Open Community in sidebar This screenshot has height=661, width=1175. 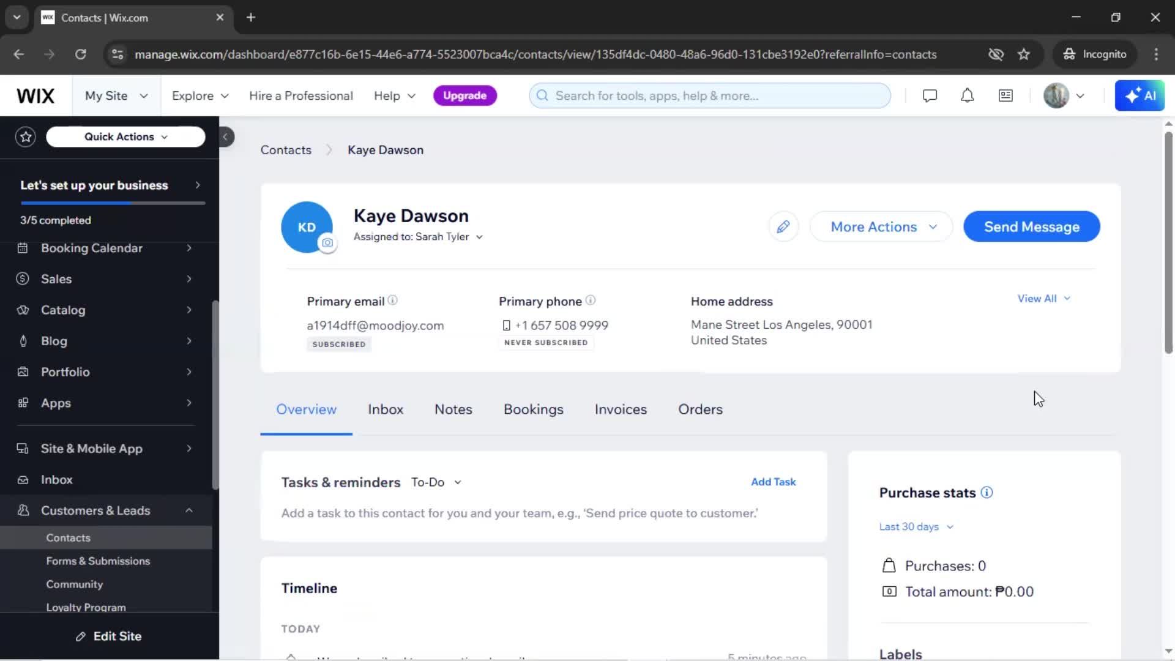click(x=75, y=584)
